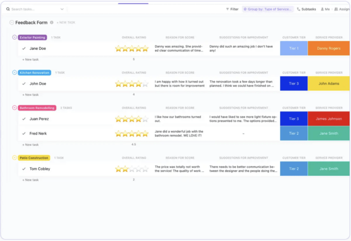Open Group by: Type of Service menu

coord(267,9)
